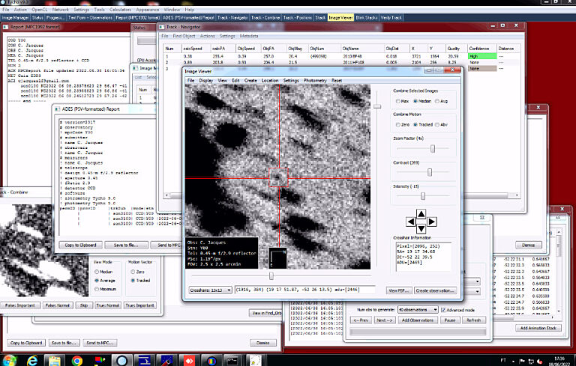Click Copy to Clipboard in ADES Report
Image resolution: width=576 pixels, height=366 pixels.
pyautogui.click(x=80, y=245)
